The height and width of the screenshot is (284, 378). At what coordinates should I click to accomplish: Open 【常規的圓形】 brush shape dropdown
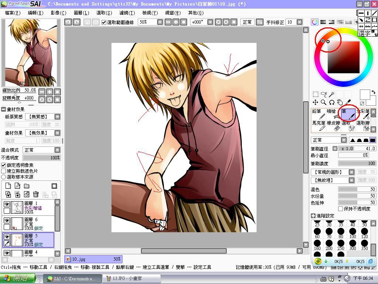(x=352, y=172)
